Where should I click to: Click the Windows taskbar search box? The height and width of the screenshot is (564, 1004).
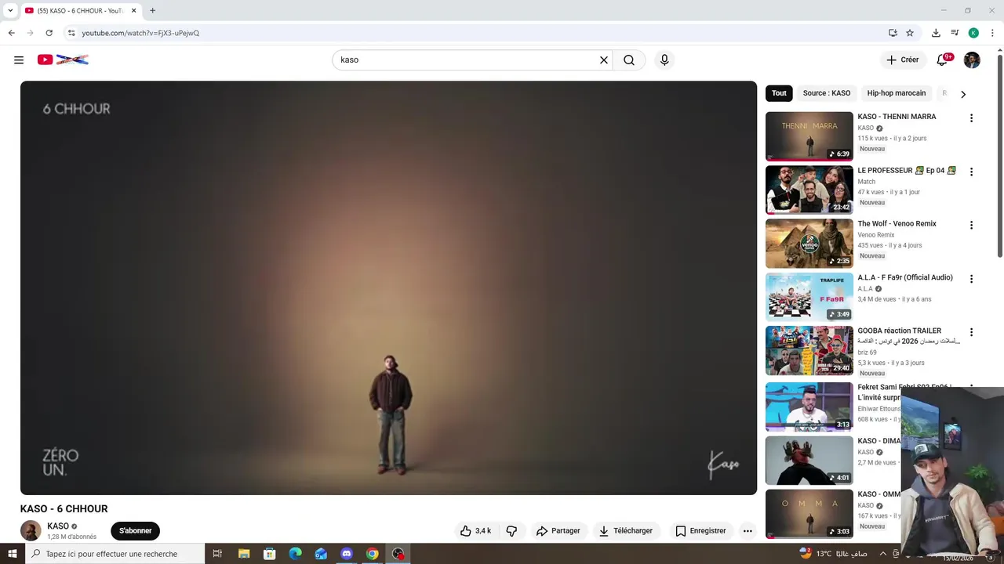[115, 554]
